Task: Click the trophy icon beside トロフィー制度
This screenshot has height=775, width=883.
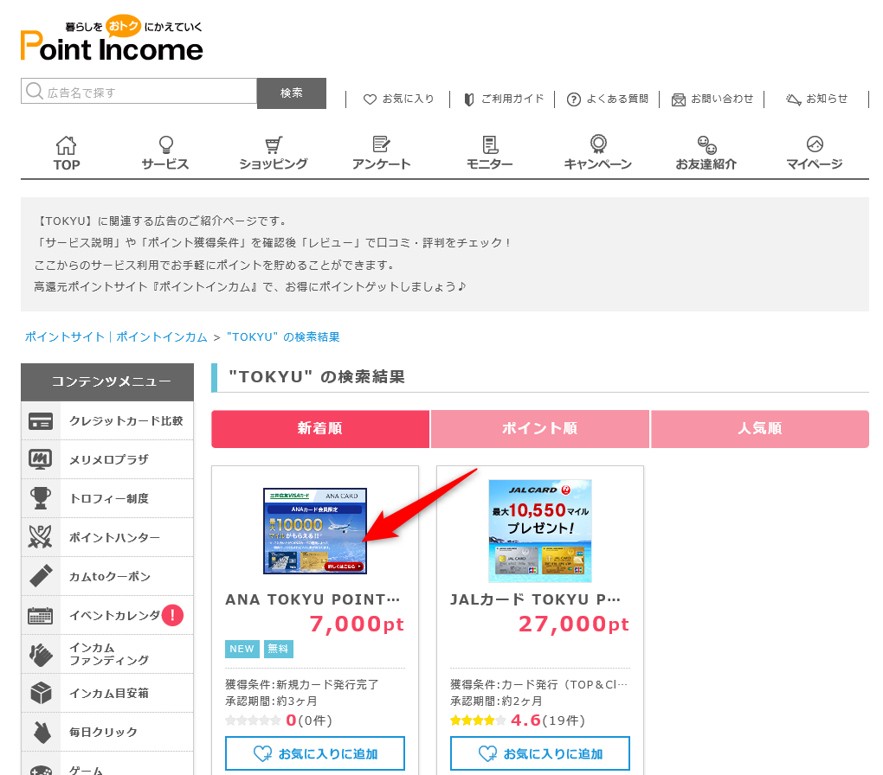Action: (x=41, y=498)
